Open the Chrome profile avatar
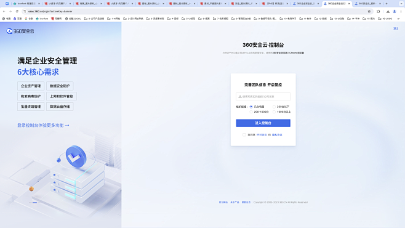405x228 pixels. pyautogui.click(x=395, y=11)
